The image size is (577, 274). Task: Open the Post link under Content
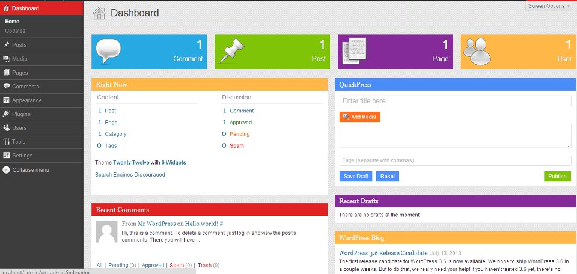tap(111, 111)
